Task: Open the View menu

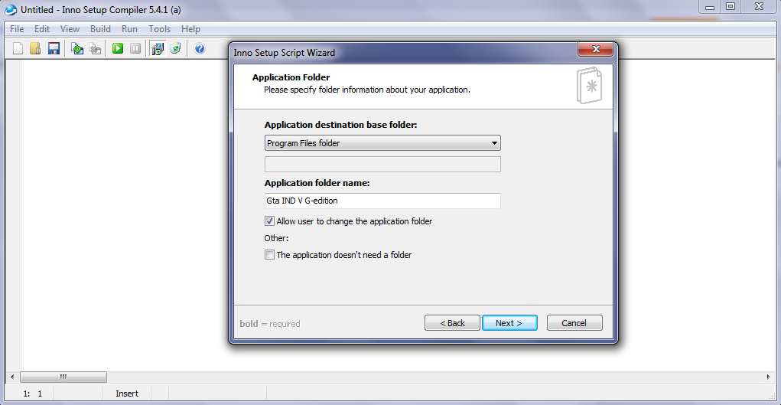Action: tap(70, 29)
